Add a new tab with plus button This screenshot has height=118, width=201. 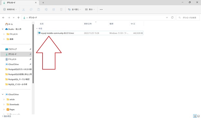pyautogui.click(x=43, y=3)
